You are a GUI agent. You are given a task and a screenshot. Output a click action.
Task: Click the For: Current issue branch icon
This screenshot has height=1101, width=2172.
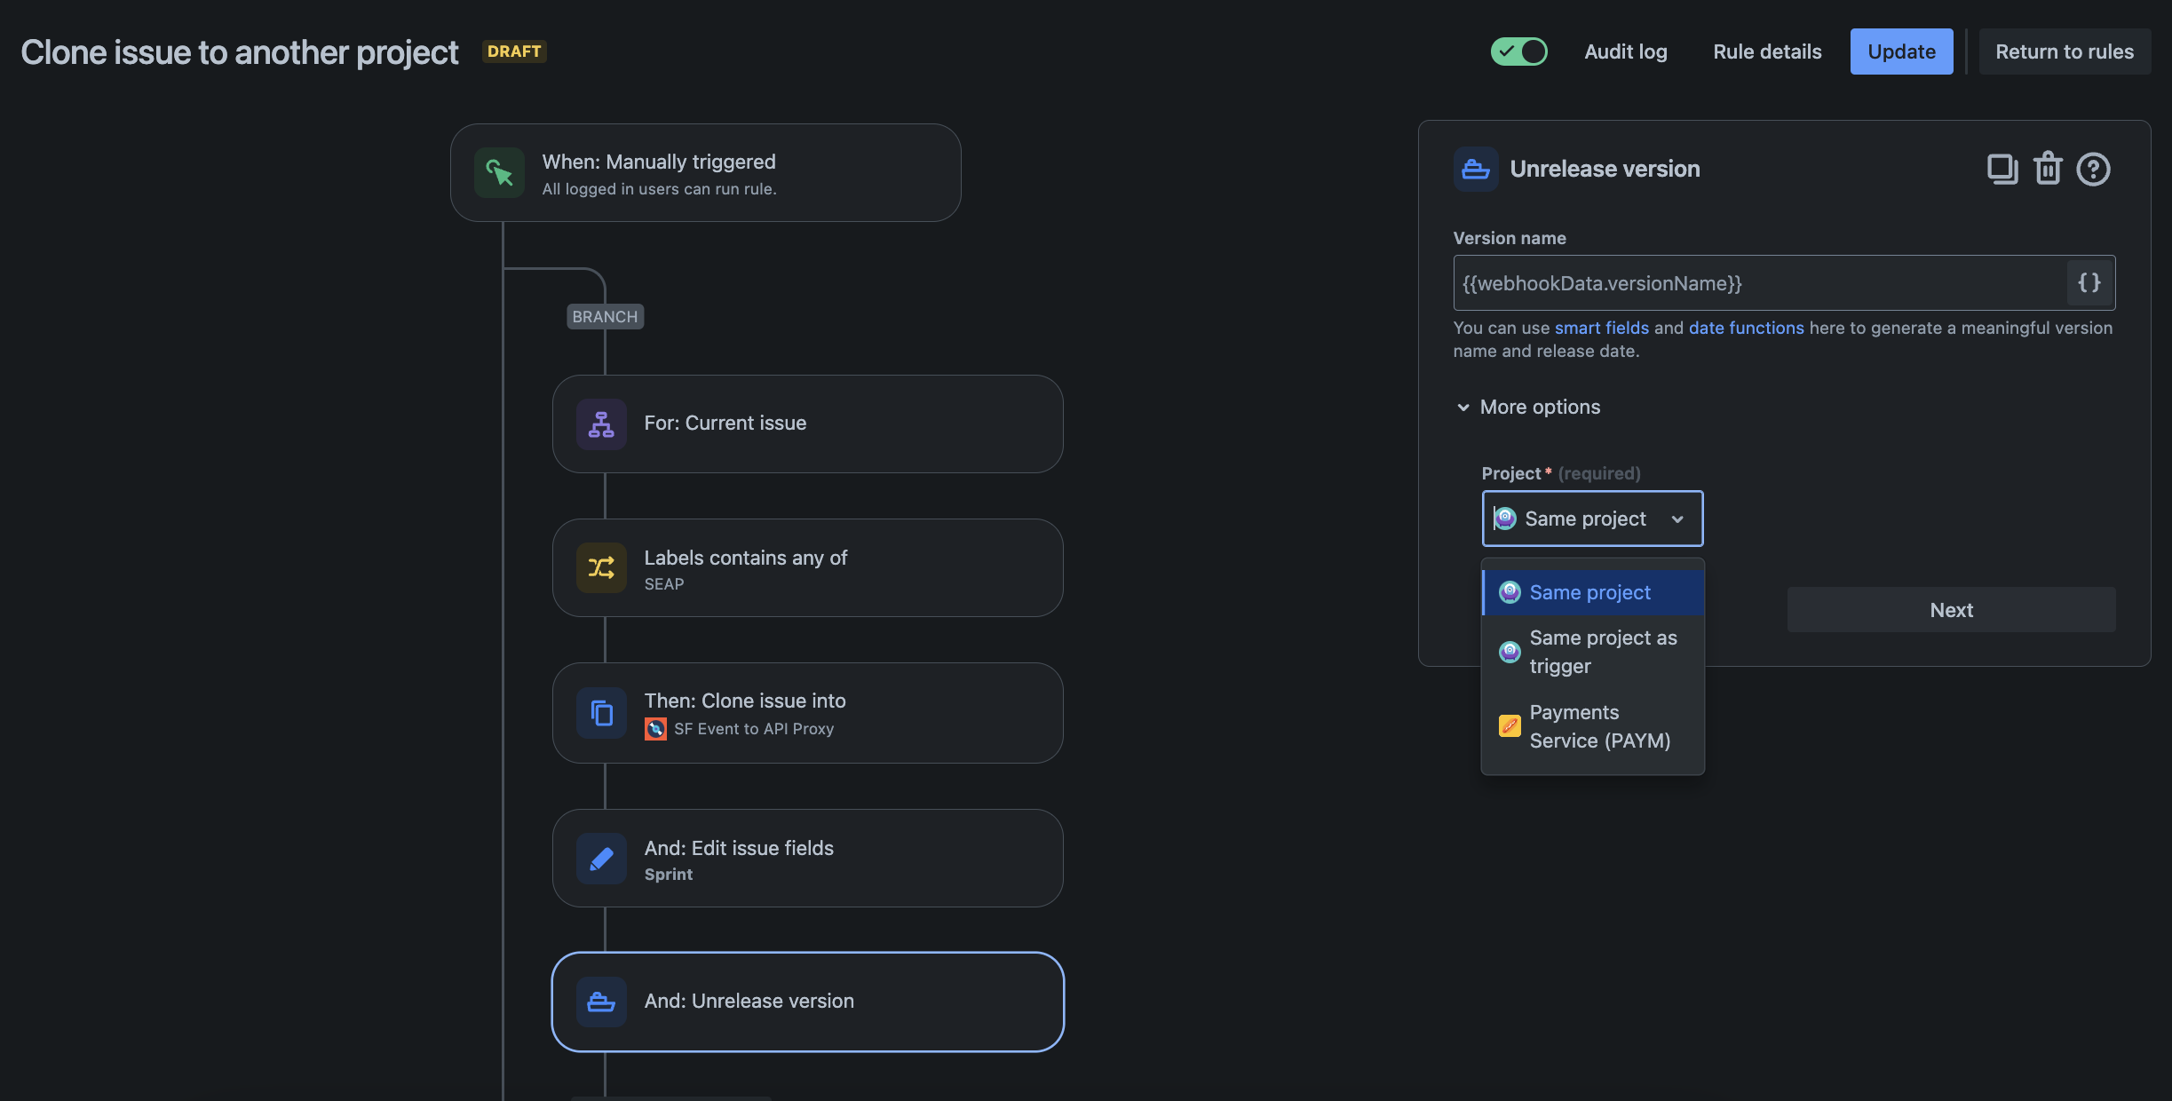pos(601,424)
